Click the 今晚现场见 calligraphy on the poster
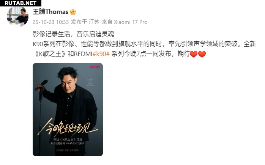Viewport: 265px width, 165px height. 67,127
